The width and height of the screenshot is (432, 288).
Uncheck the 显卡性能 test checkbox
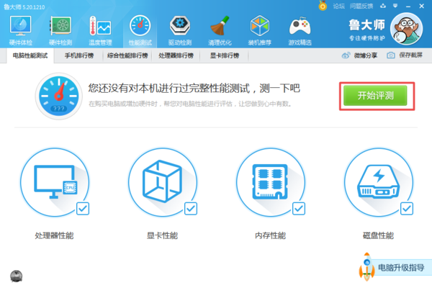pyautogui.click(x=191, y=208)
